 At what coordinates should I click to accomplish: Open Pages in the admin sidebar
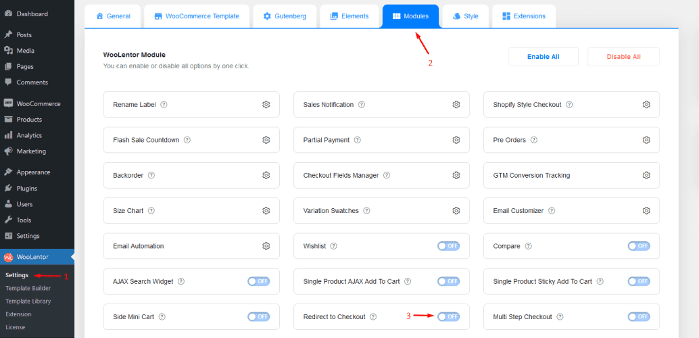(37, 66)
